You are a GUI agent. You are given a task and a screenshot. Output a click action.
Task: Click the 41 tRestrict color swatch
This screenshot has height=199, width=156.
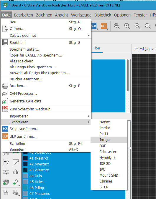tap(25, 158)
